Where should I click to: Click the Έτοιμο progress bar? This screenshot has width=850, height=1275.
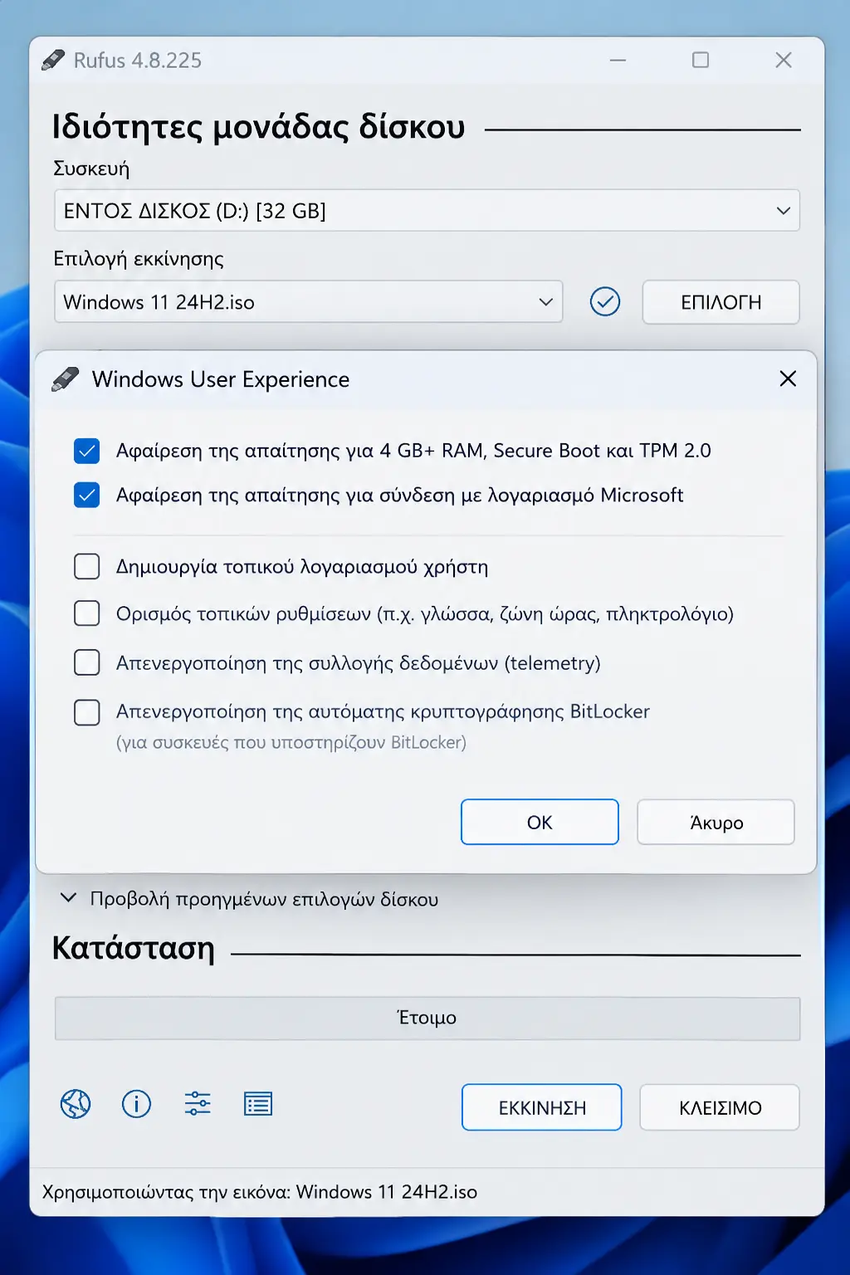(x=427, y=1018)
